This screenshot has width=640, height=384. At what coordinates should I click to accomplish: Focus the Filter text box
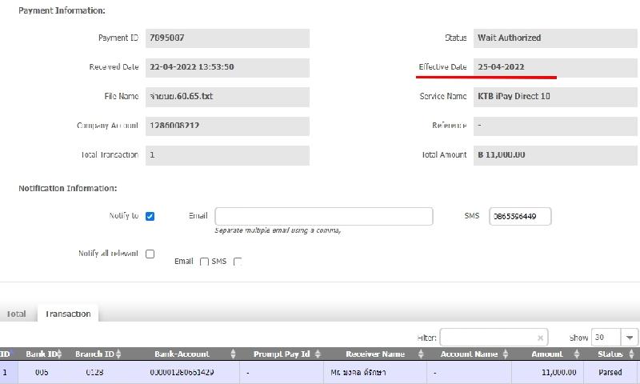coord(488,338)
